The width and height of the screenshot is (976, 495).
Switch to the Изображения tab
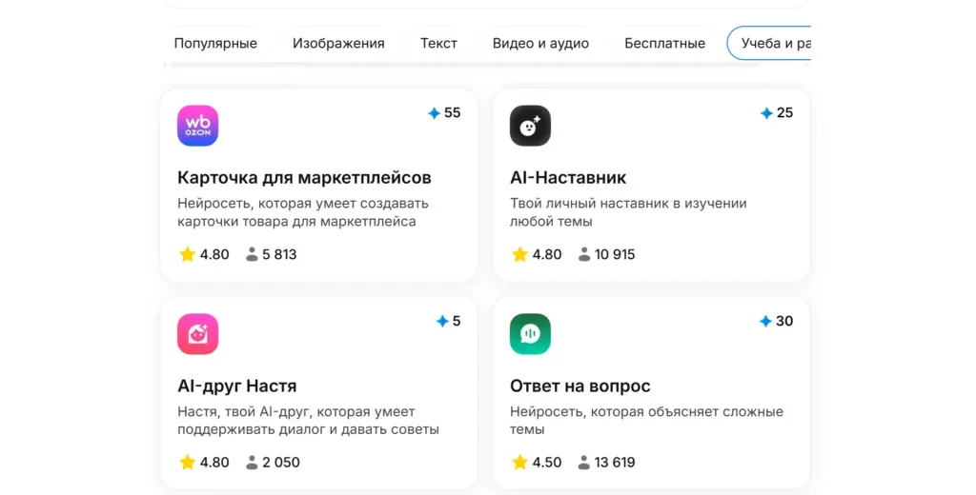338,44
